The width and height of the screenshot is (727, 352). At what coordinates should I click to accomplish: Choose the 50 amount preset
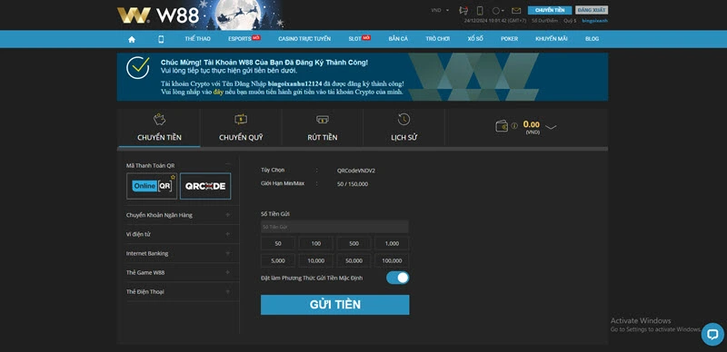click(278, 244)
